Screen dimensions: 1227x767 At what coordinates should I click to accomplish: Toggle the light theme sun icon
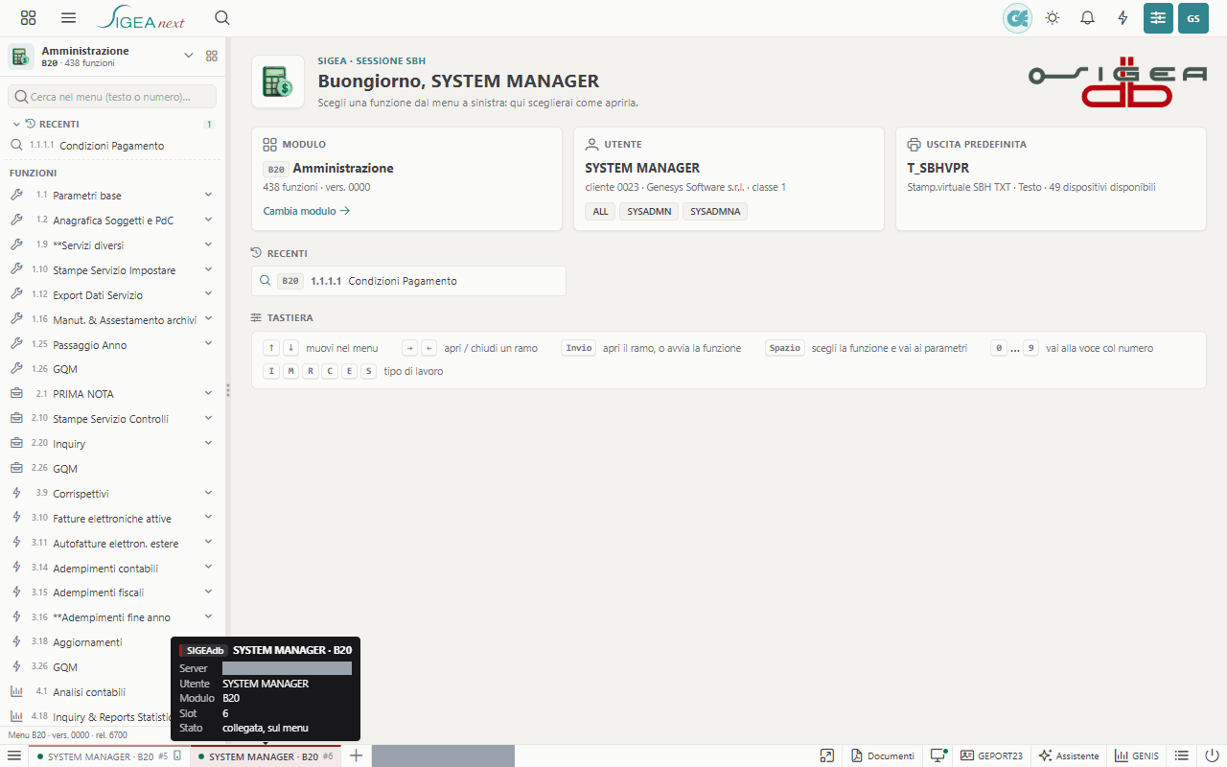point(1053,18)
